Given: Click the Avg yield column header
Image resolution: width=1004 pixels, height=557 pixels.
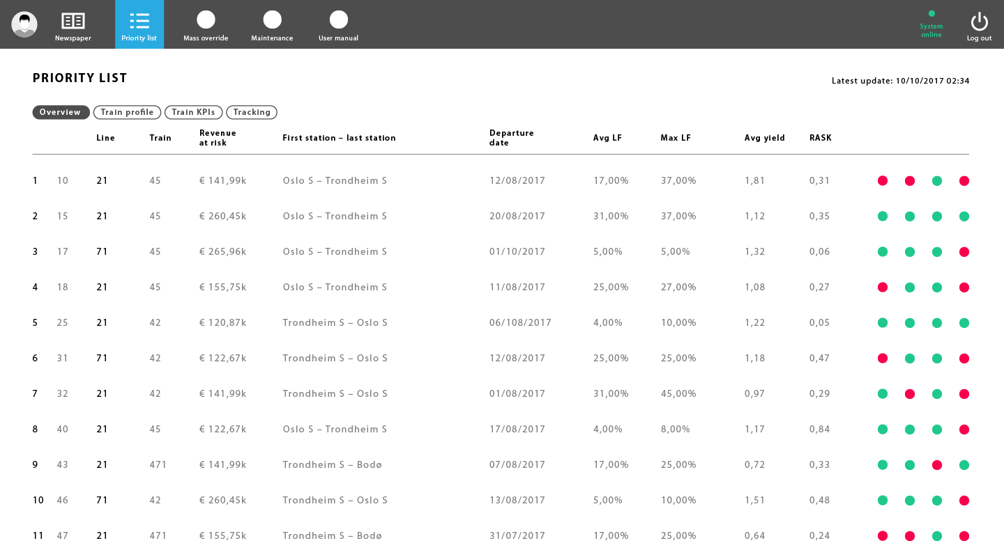Looking at the screenshot, I should pyautogui.click(x=764, y=138).
